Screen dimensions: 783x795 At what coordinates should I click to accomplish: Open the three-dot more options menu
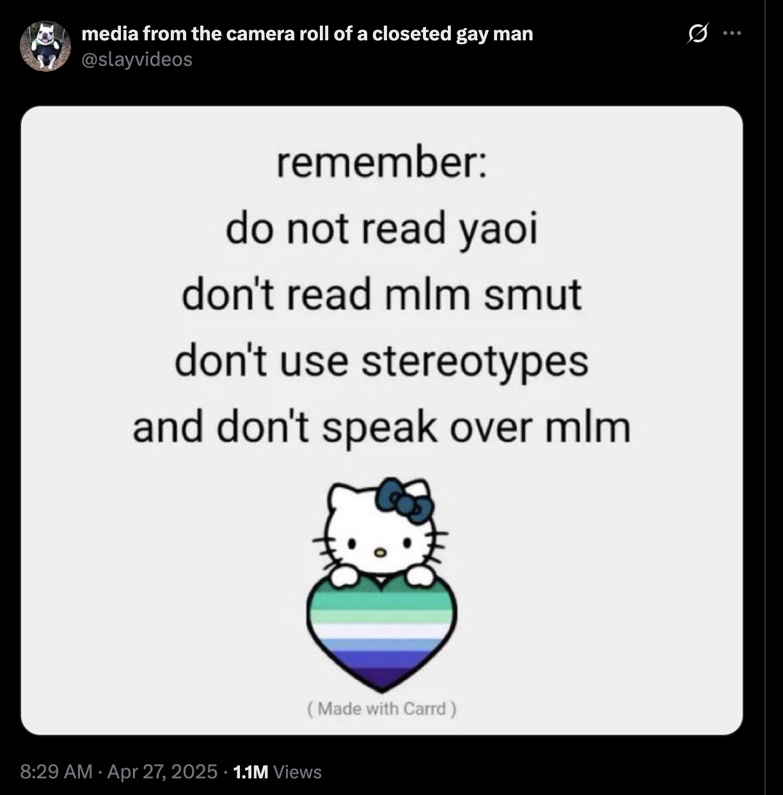tap(732, 33)
